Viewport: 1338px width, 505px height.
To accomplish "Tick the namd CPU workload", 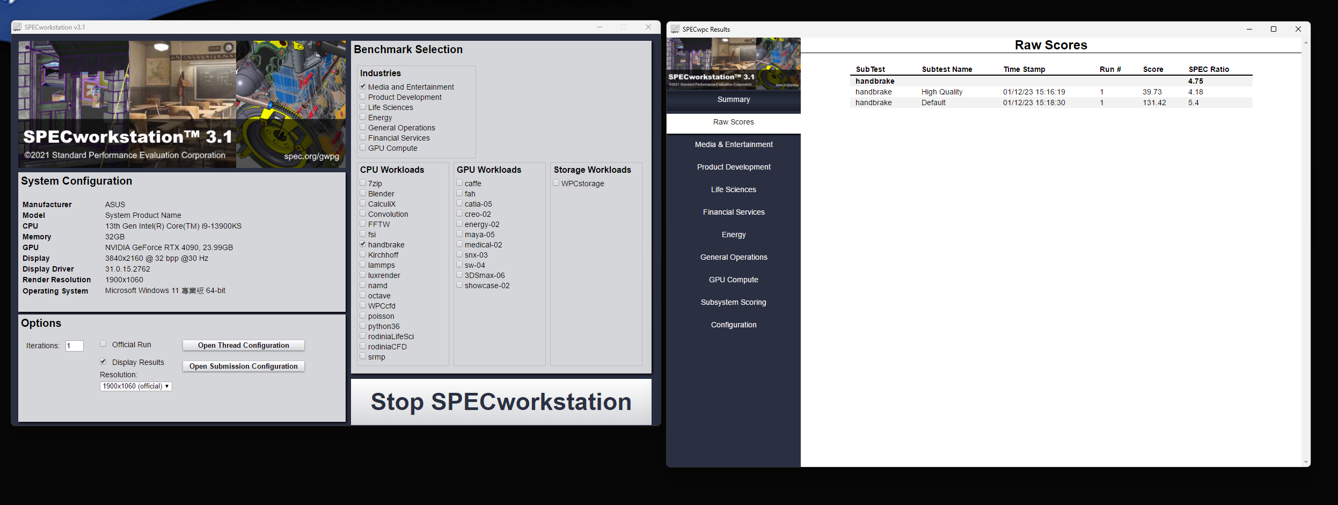I will pos(363,285).
